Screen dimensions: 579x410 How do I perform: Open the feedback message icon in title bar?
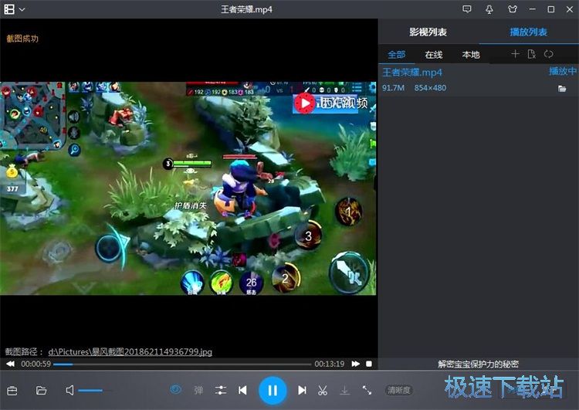[x=467, y=9]
